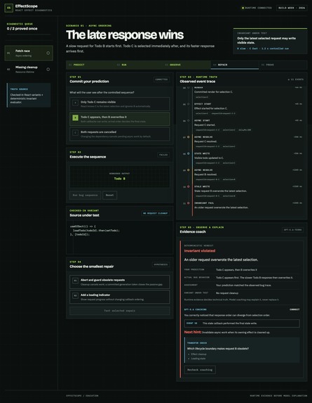Click the TRUTH SOURCE info card
Image resolution: width=312 pixels, height=403 pixels.
click(29, 95)
